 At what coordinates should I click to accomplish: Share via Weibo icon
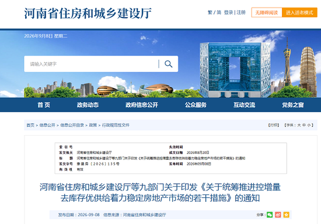[x=278, y=215]
